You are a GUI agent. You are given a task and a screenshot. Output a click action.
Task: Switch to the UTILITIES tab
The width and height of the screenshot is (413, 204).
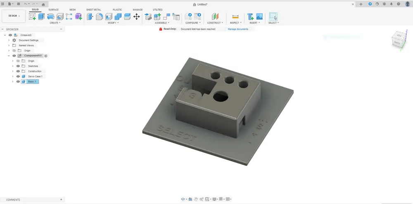coord(157,10)
